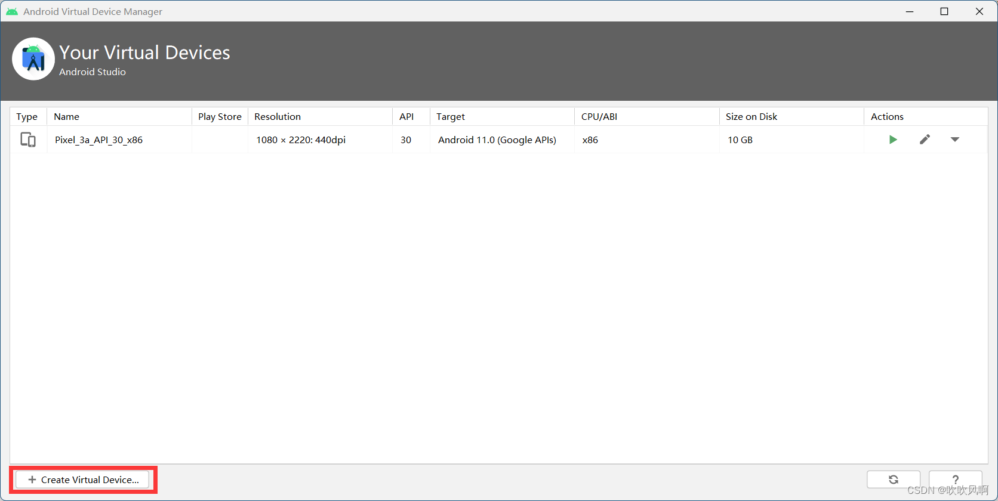Sort by the CPU/ABI column header

[x=647, y=116]
